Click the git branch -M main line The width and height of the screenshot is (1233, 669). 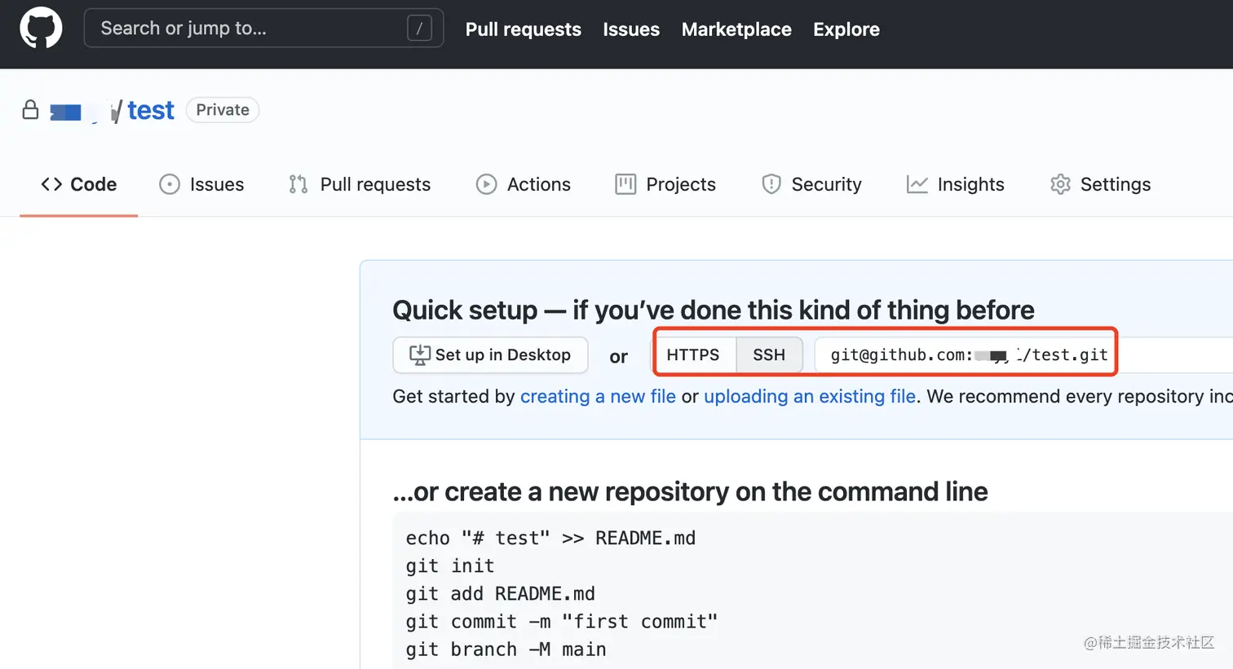(506, 649)
